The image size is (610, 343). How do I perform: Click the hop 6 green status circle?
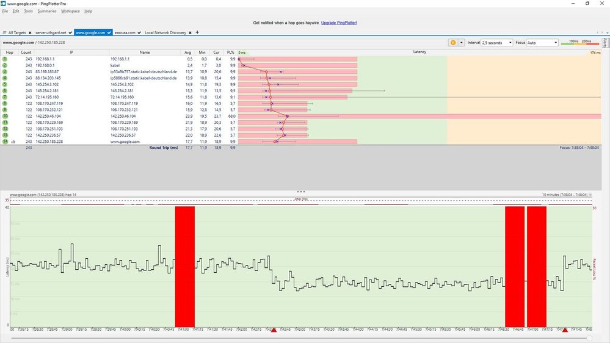pyautogui.click(x=5, y=90)
